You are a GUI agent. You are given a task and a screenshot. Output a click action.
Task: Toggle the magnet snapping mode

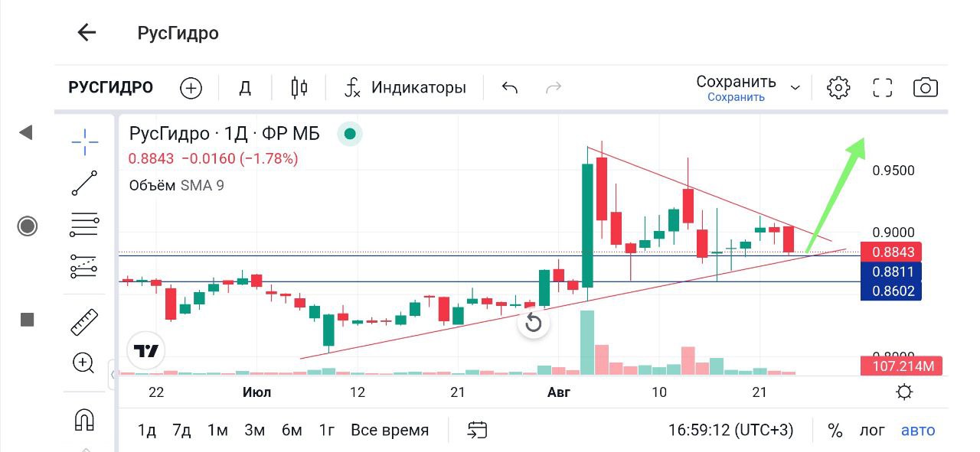click(83, 419)
